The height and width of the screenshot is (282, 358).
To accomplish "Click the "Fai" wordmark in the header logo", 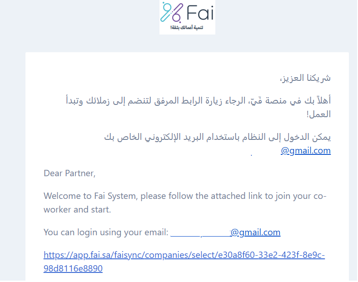I will point(200,13).
